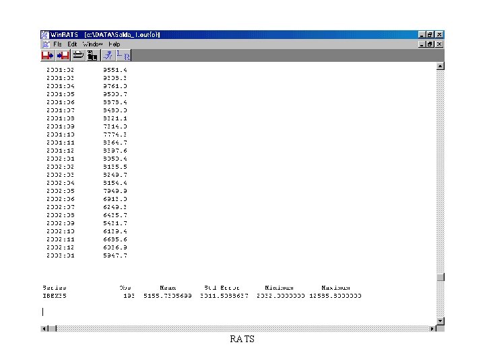Minimize the WinRATS main window

click(422, 34)
